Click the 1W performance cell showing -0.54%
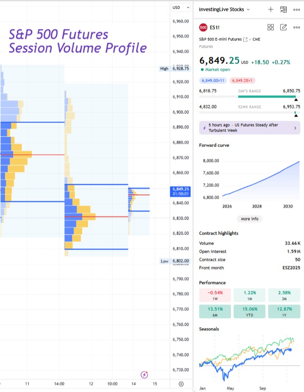This screenshot has height=392, width=304. 215,296
